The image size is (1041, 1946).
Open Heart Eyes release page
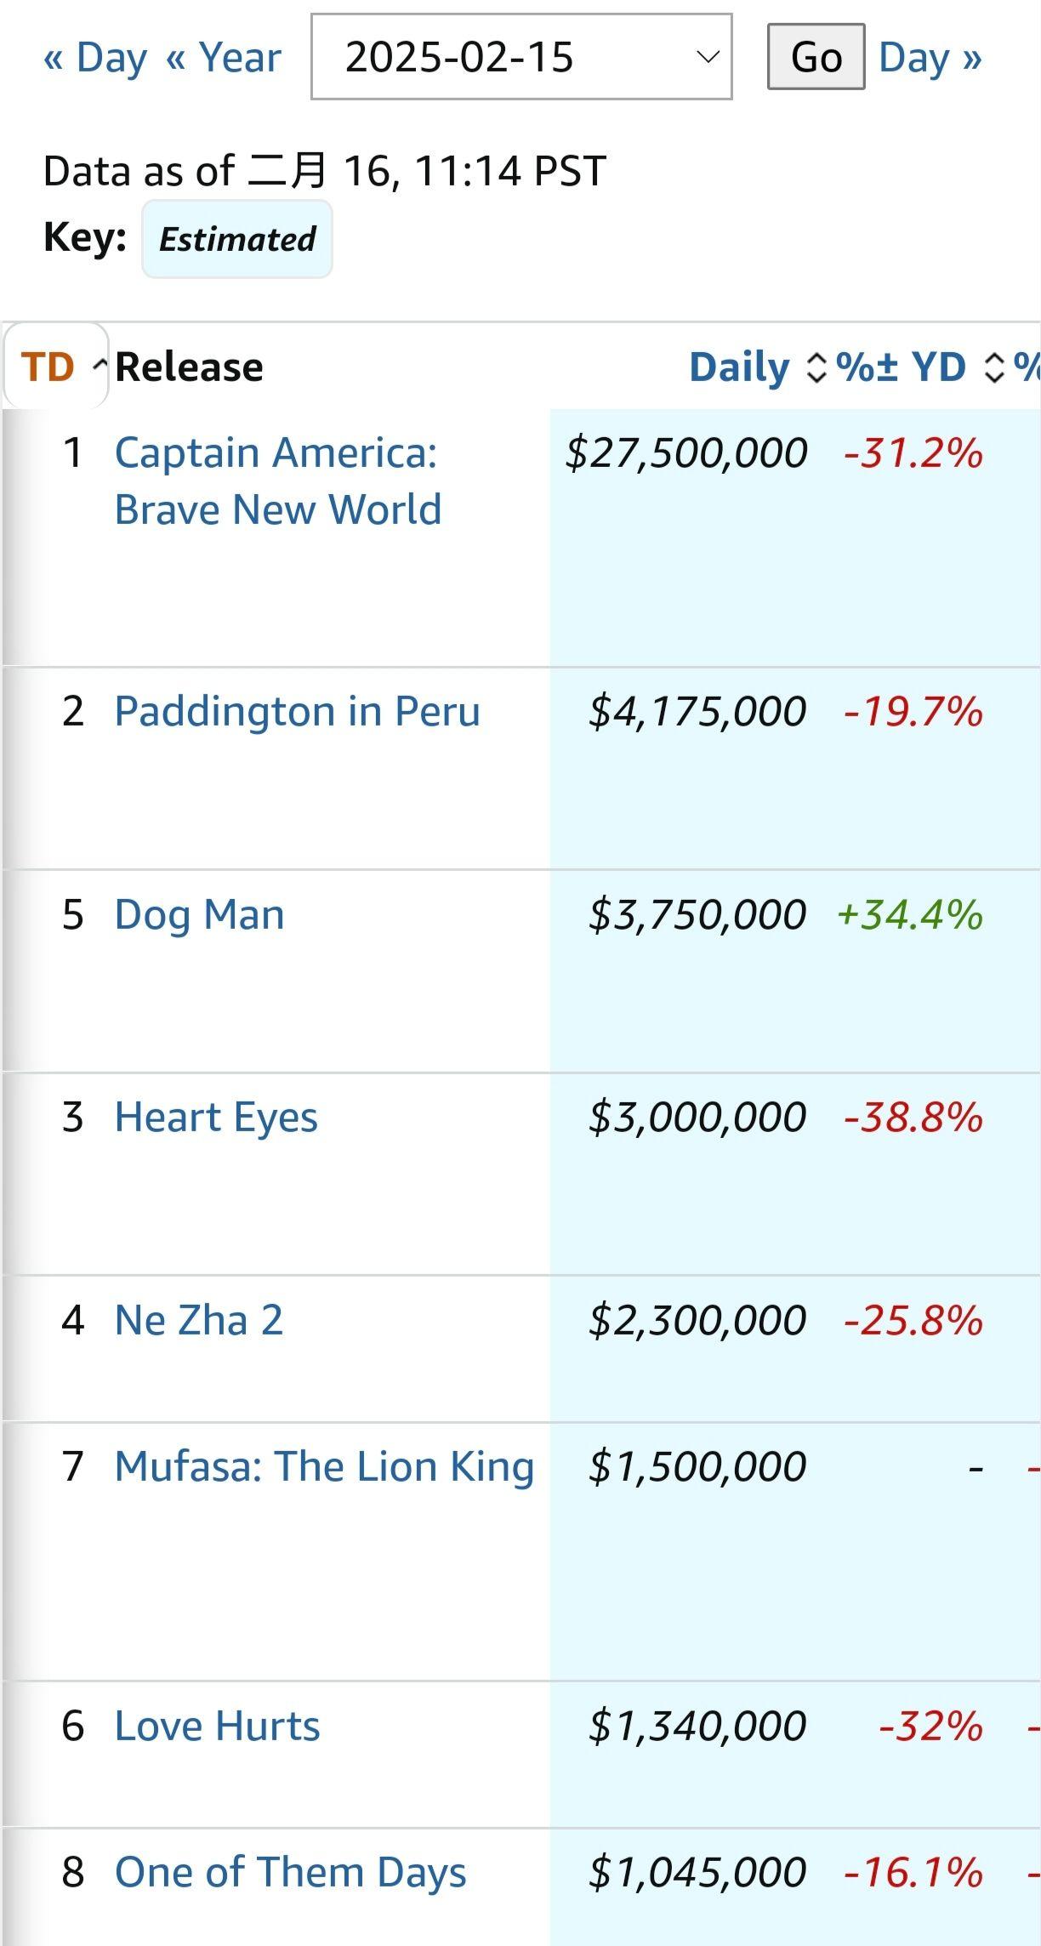[x=216, y=1117]
